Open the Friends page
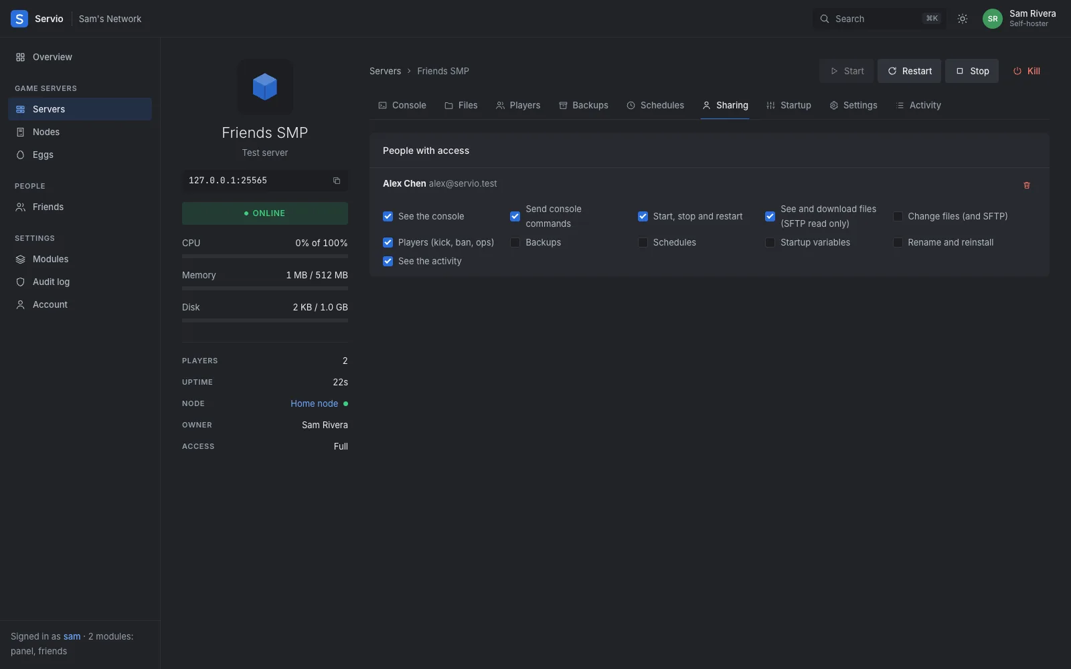 80,207
